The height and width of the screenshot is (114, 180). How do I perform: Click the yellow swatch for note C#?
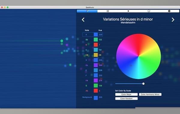(96, 55)
